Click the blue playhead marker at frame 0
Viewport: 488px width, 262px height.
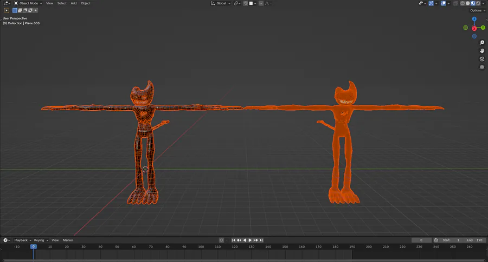33,246
